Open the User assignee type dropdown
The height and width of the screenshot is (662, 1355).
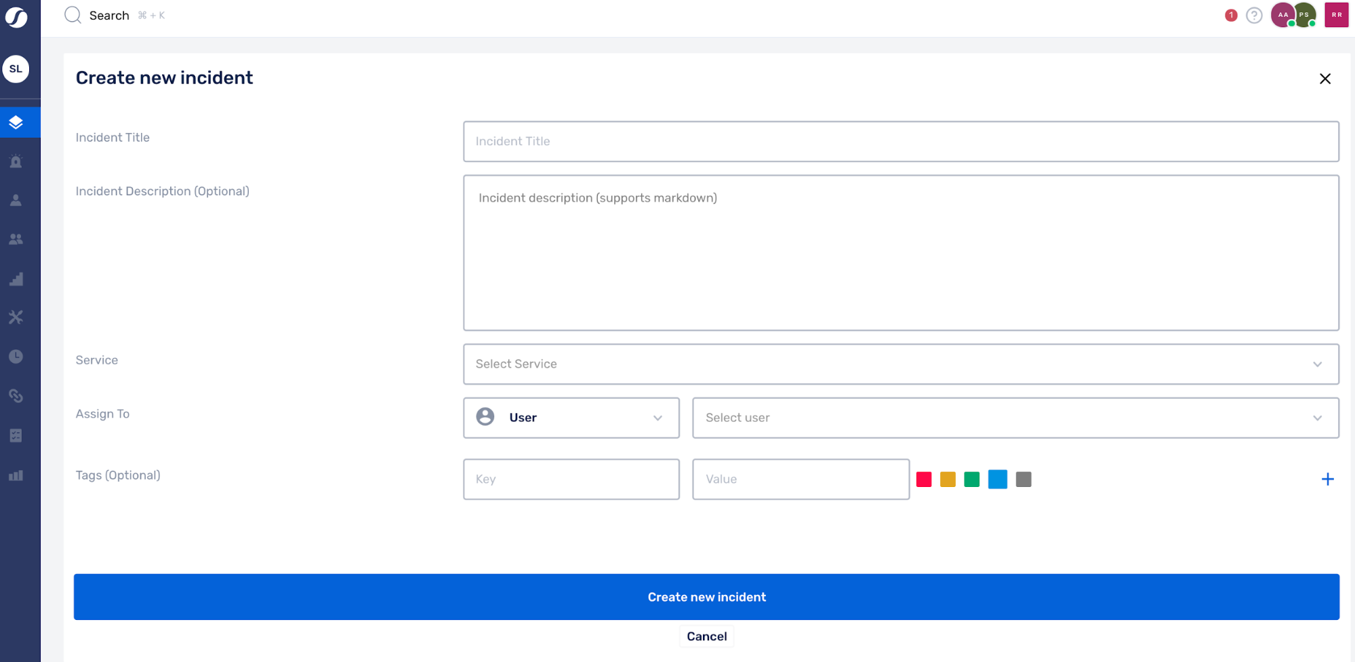tap(571, 418)
